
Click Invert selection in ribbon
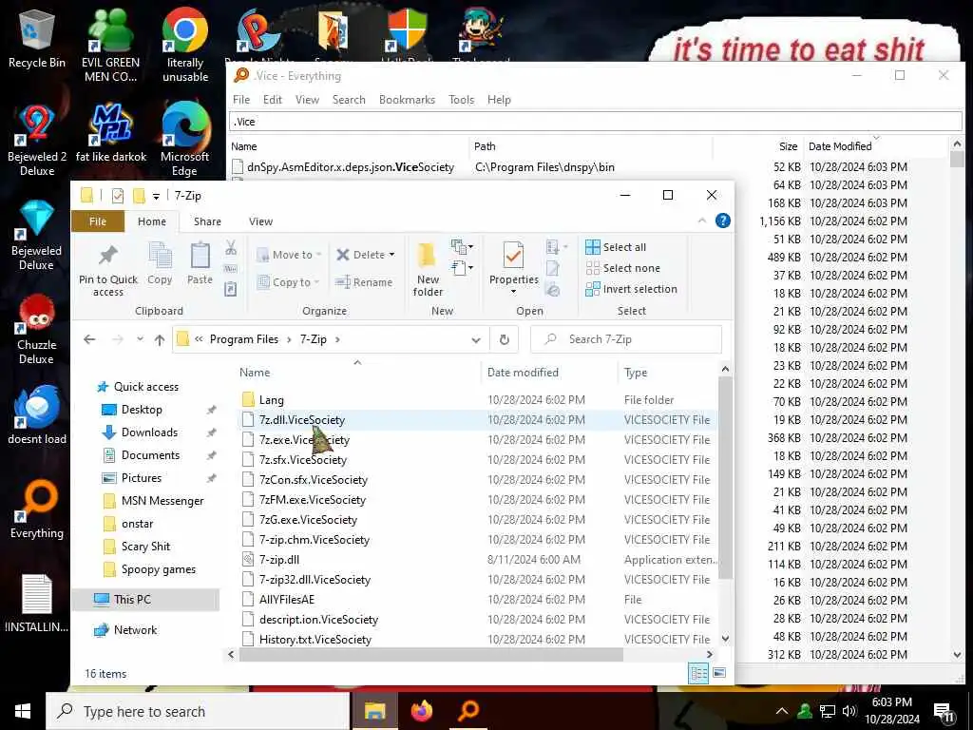pos(631,289)
